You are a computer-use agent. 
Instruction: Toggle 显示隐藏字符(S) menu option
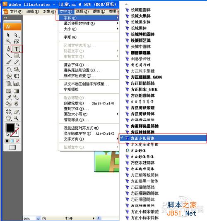point(89,133)
